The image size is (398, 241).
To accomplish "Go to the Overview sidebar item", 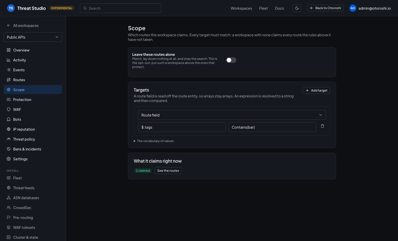I will [33, 50].
